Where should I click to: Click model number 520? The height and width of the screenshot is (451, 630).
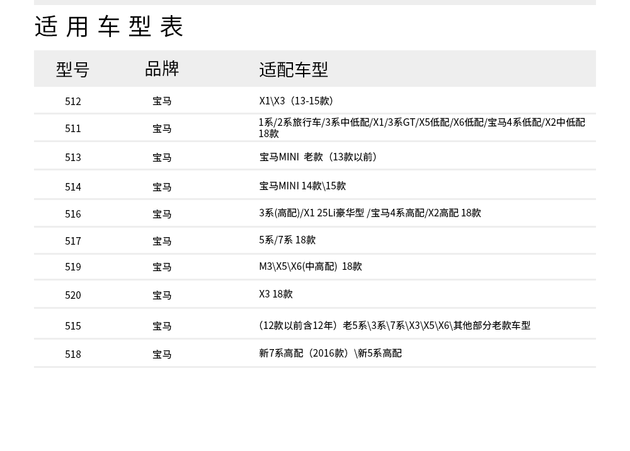[73, 295]
